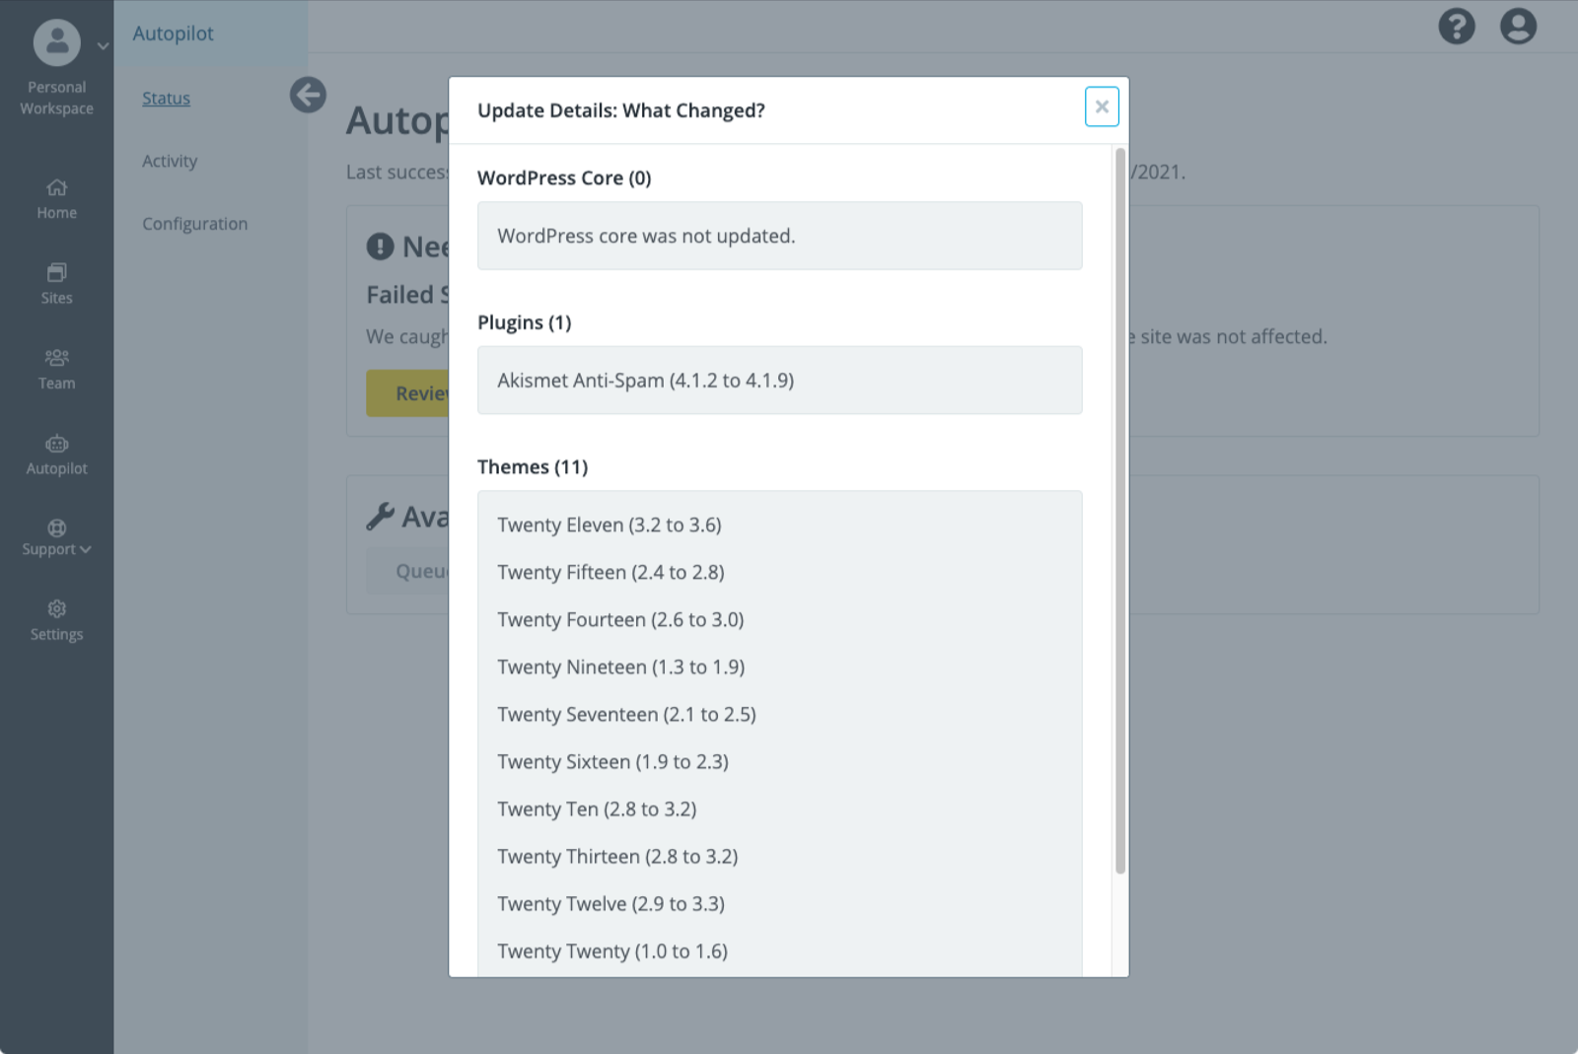Select Status in the Autopilot menu
Screen dimensions: 1578x1054
(165, 98)
